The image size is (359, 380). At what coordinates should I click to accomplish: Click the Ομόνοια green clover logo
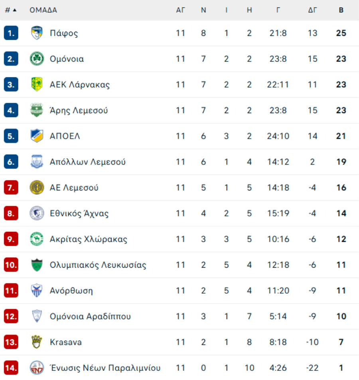(x=37, y=59)
